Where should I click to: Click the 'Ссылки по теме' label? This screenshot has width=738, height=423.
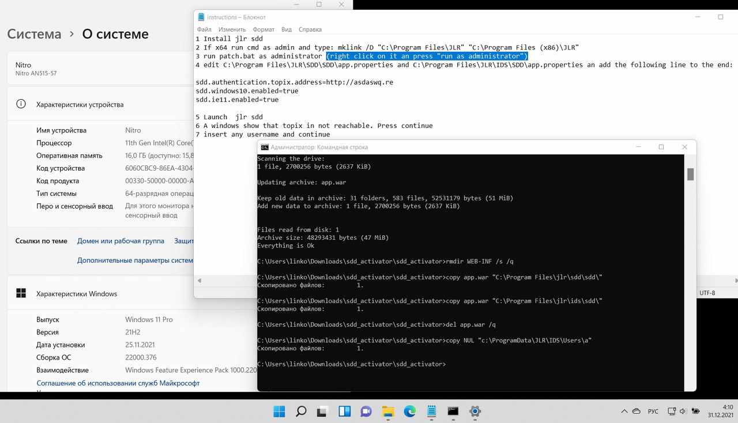(41, 241)
